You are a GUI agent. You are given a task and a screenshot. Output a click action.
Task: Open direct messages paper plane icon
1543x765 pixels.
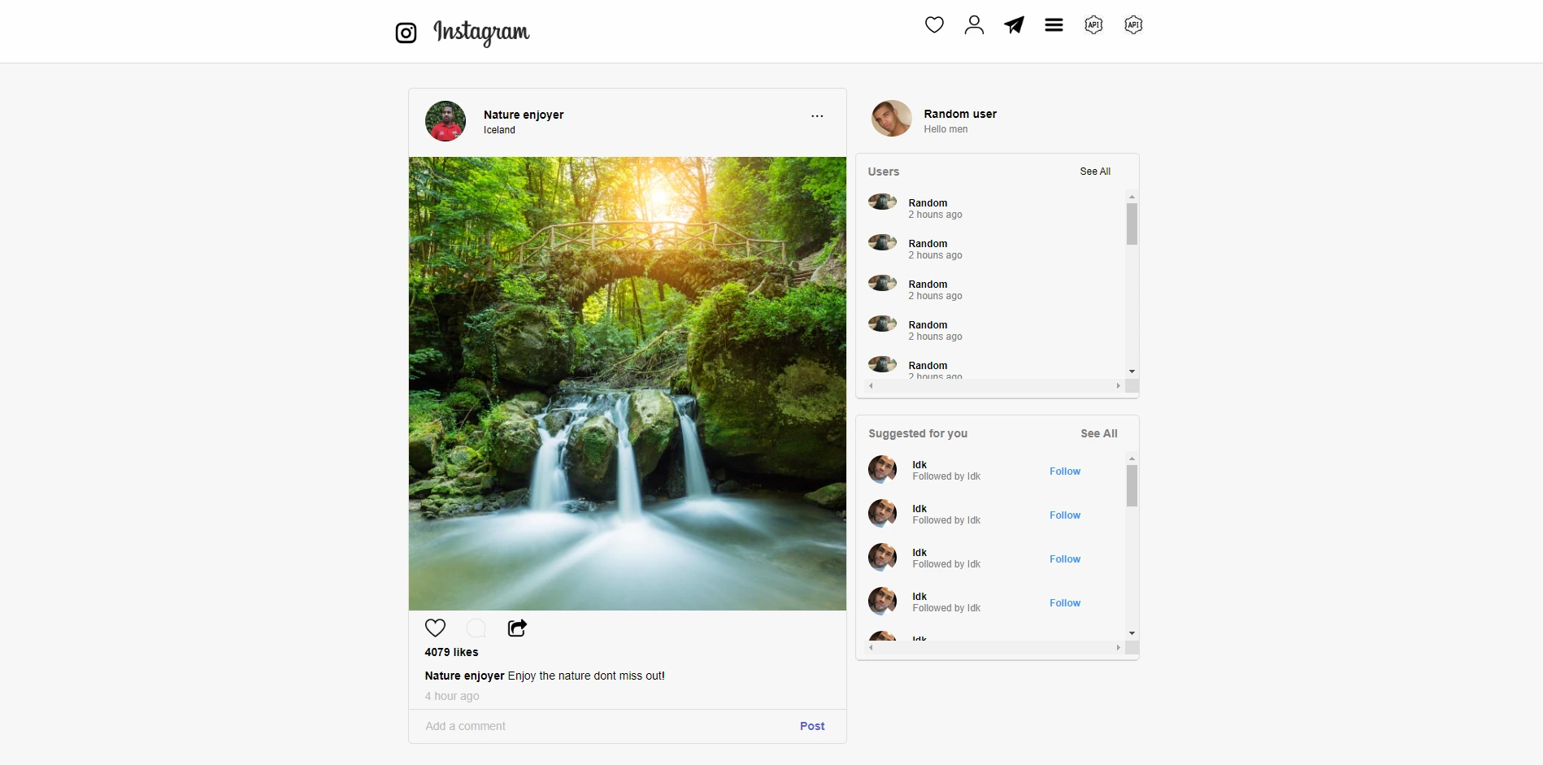pyautogui.click(x=1014, y=25)
